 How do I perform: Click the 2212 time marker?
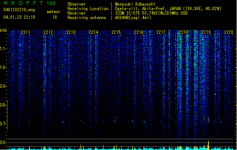click(x=48, y=32)
